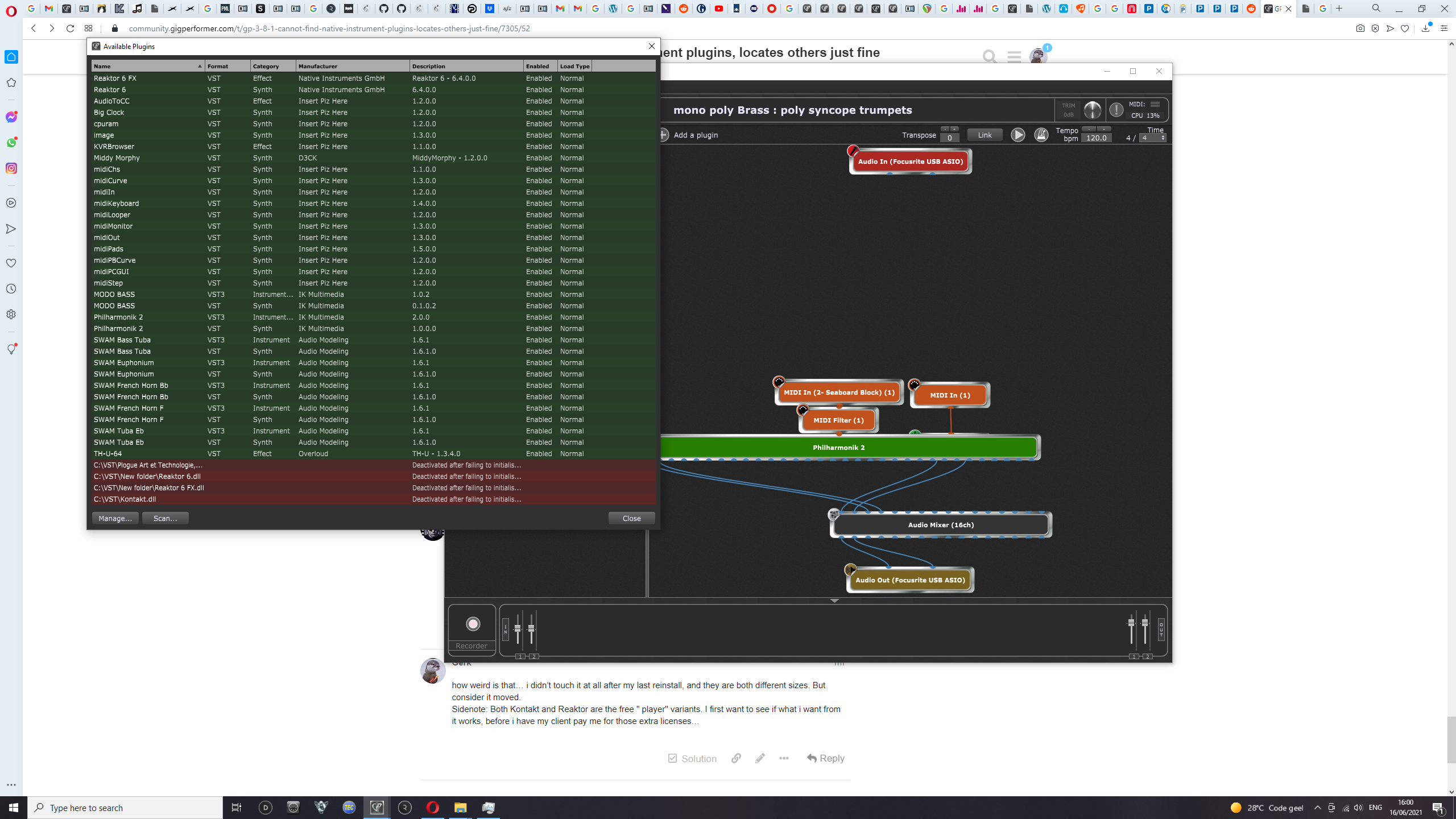Add page to bookmarks heart icon
Screen dimensions: 1456x819
click(x=1405, y=28)
